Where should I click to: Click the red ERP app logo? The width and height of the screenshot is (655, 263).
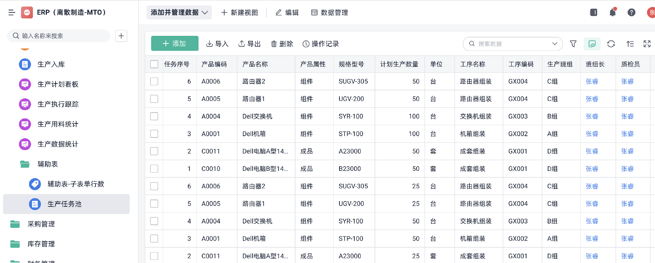pyautogui.click(x=27, y=13)
